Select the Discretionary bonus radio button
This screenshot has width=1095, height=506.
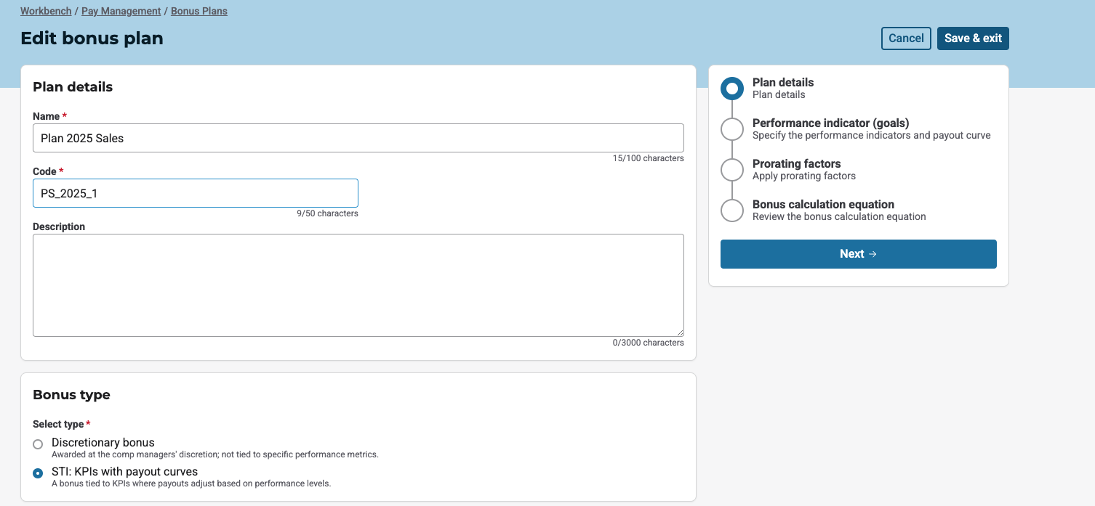pos(38,444)
